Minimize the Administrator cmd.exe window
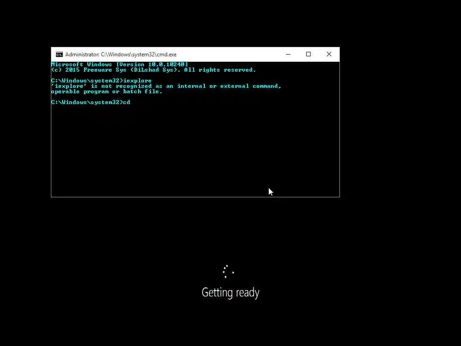The image size is (461, 346). [288, 55]
